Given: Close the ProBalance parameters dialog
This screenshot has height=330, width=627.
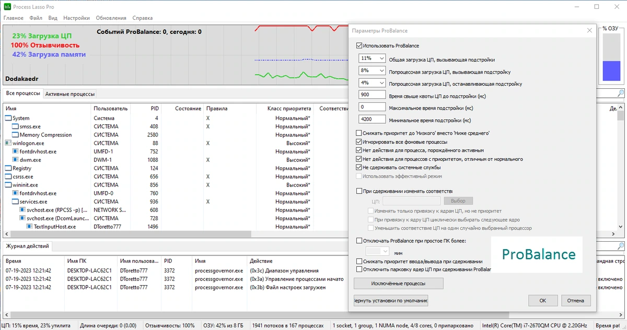Looking at the screenshot, I should (x=589, y=31).
